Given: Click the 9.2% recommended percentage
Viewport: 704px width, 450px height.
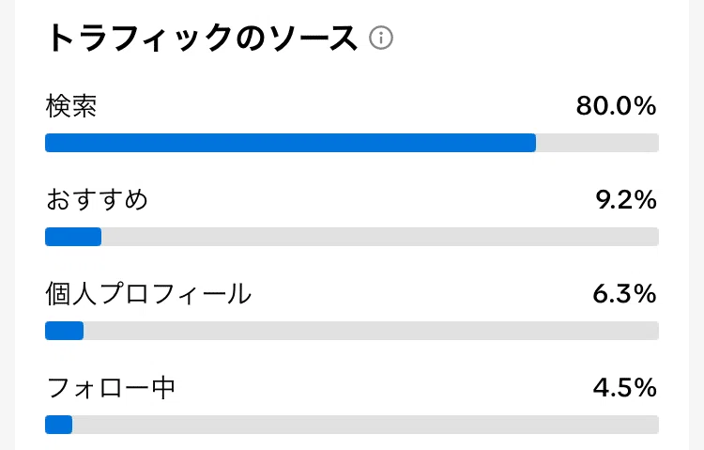Looking at the screenshot, I should pos(626,200).
